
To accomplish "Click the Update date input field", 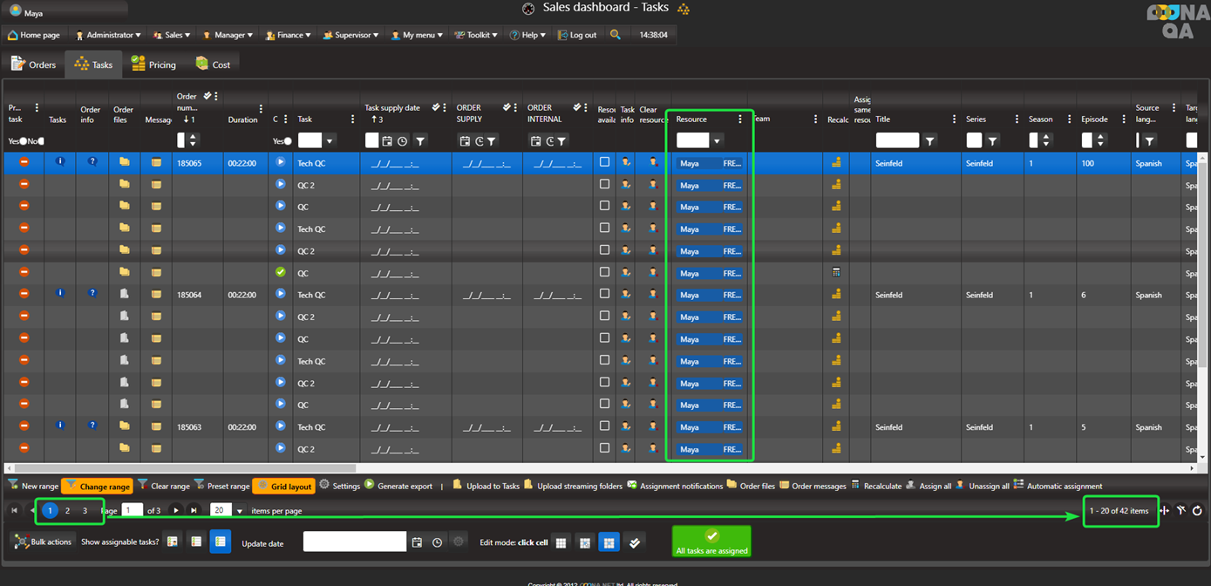I will (x=354, y=542).
